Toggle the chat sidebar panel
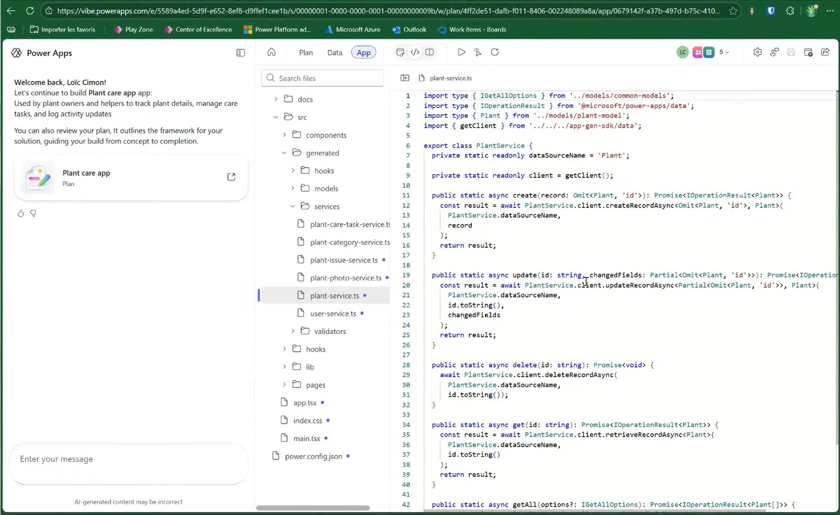 (x=241, y=53)
